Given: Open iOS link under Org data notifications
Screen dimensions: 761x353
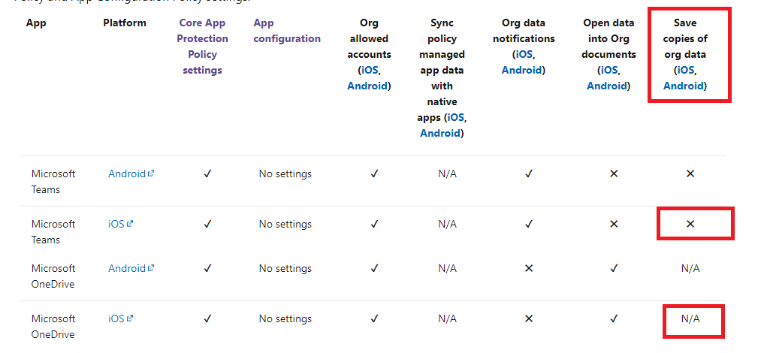Looking at the screenshot, I should 522,54.
